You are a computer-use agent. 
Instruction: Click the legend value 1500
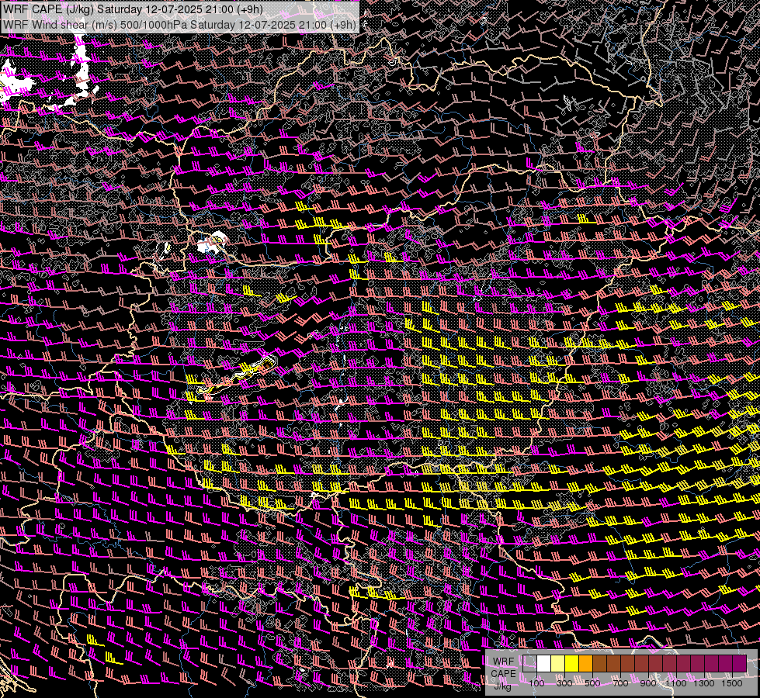click(x=732, y=683)
